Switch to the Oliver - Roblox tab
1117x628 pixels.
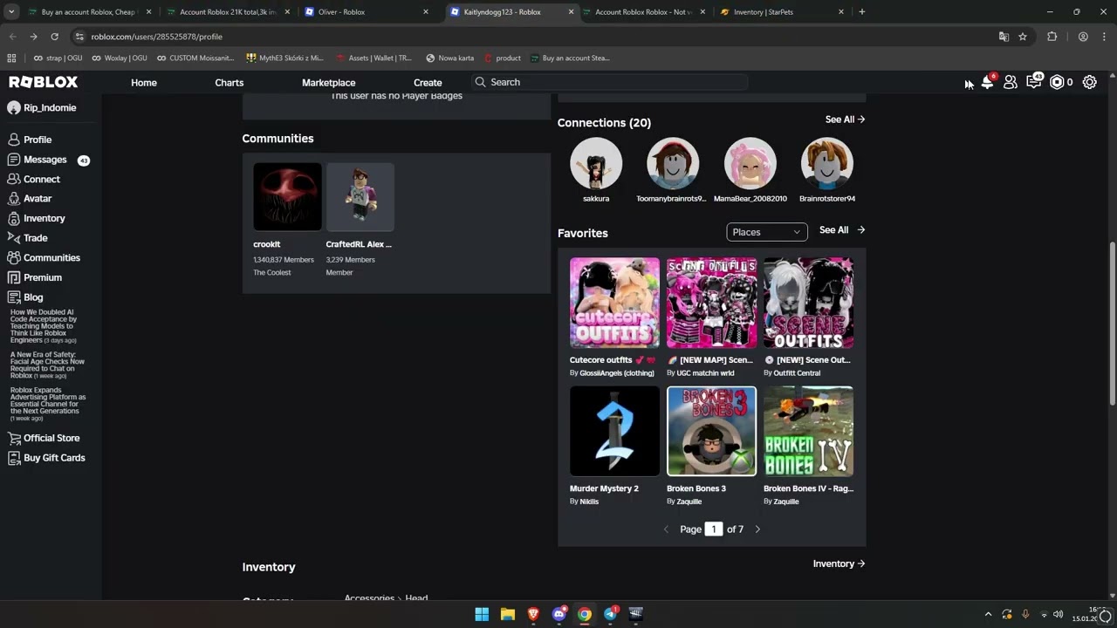(367, 11)
